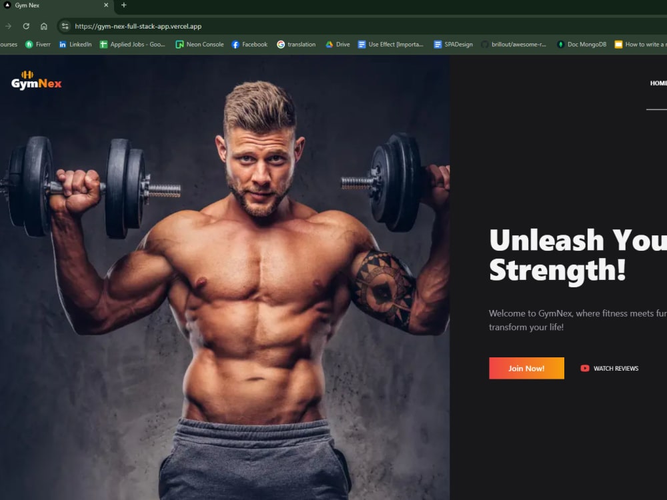Select the Gym Nex tab
The image size is (667, 500).
pyautogui.click(x=56, y=5)
